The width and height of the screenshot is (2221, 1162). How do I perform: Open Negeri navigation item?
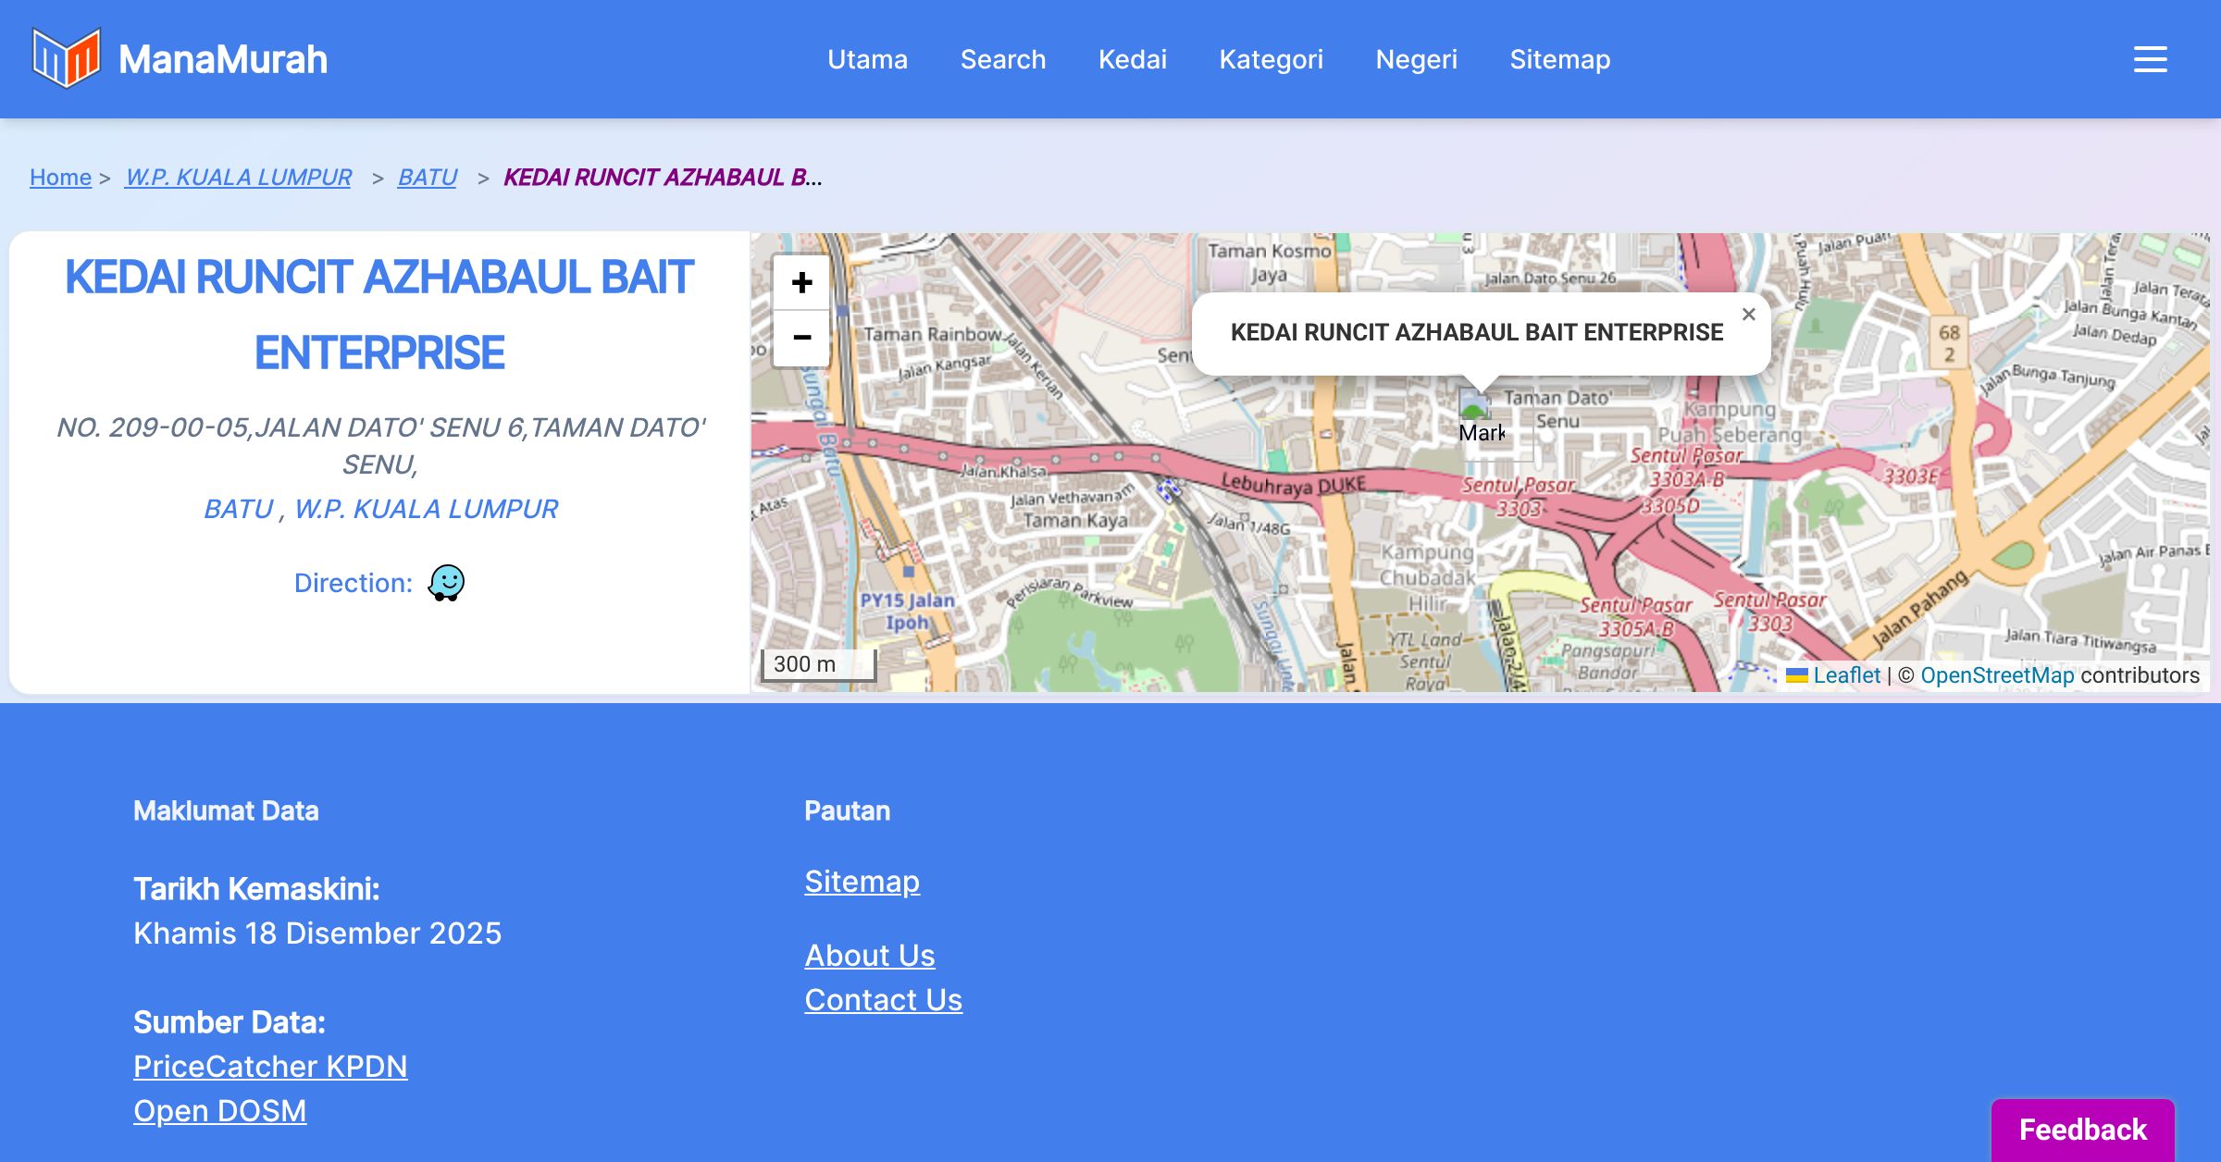[x=1416, y=59]
